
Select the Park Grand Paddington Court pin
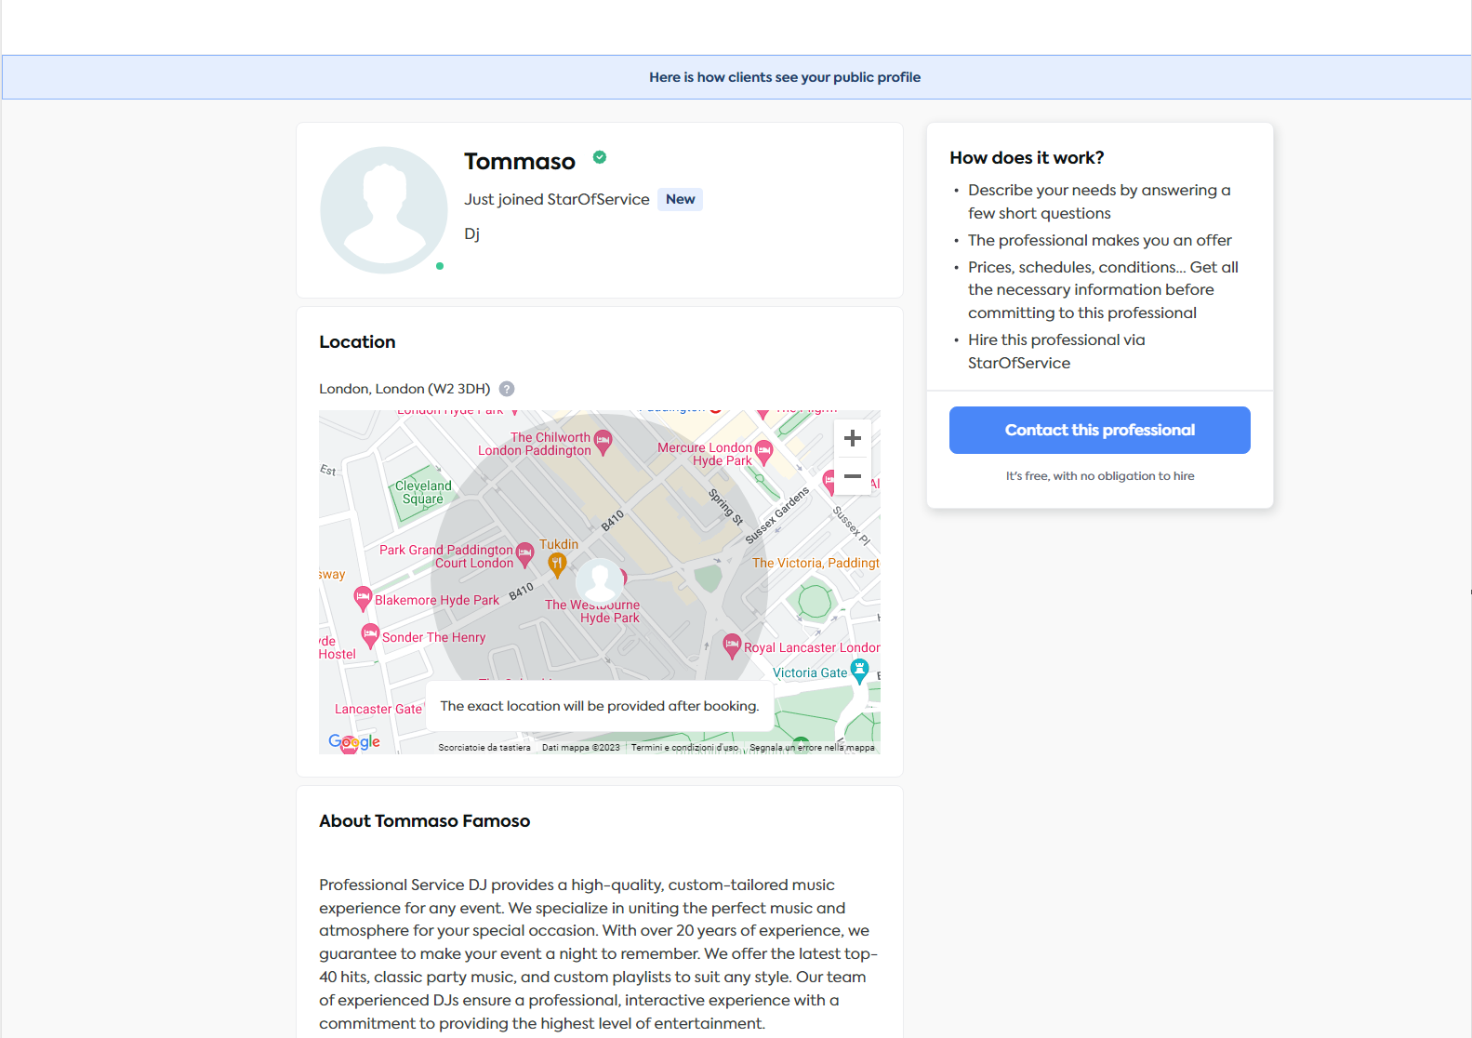pyautogui.click(x=525, y=553)
